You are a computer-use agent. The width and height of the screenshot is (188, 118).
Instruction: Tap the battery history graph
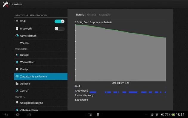(121, 53)
